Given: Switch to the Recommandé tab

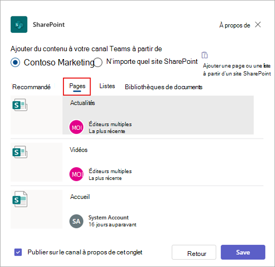Looking at the screenshot, I should tap(31, 87).
